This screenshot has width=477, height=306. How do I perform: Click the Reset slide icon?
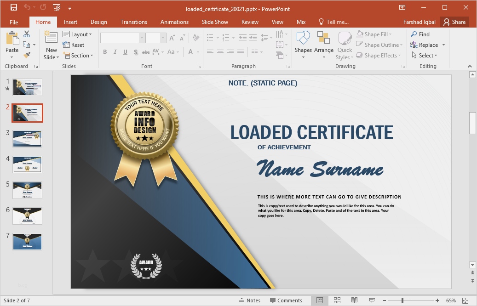pyautogui.click(x=74, y=45)
